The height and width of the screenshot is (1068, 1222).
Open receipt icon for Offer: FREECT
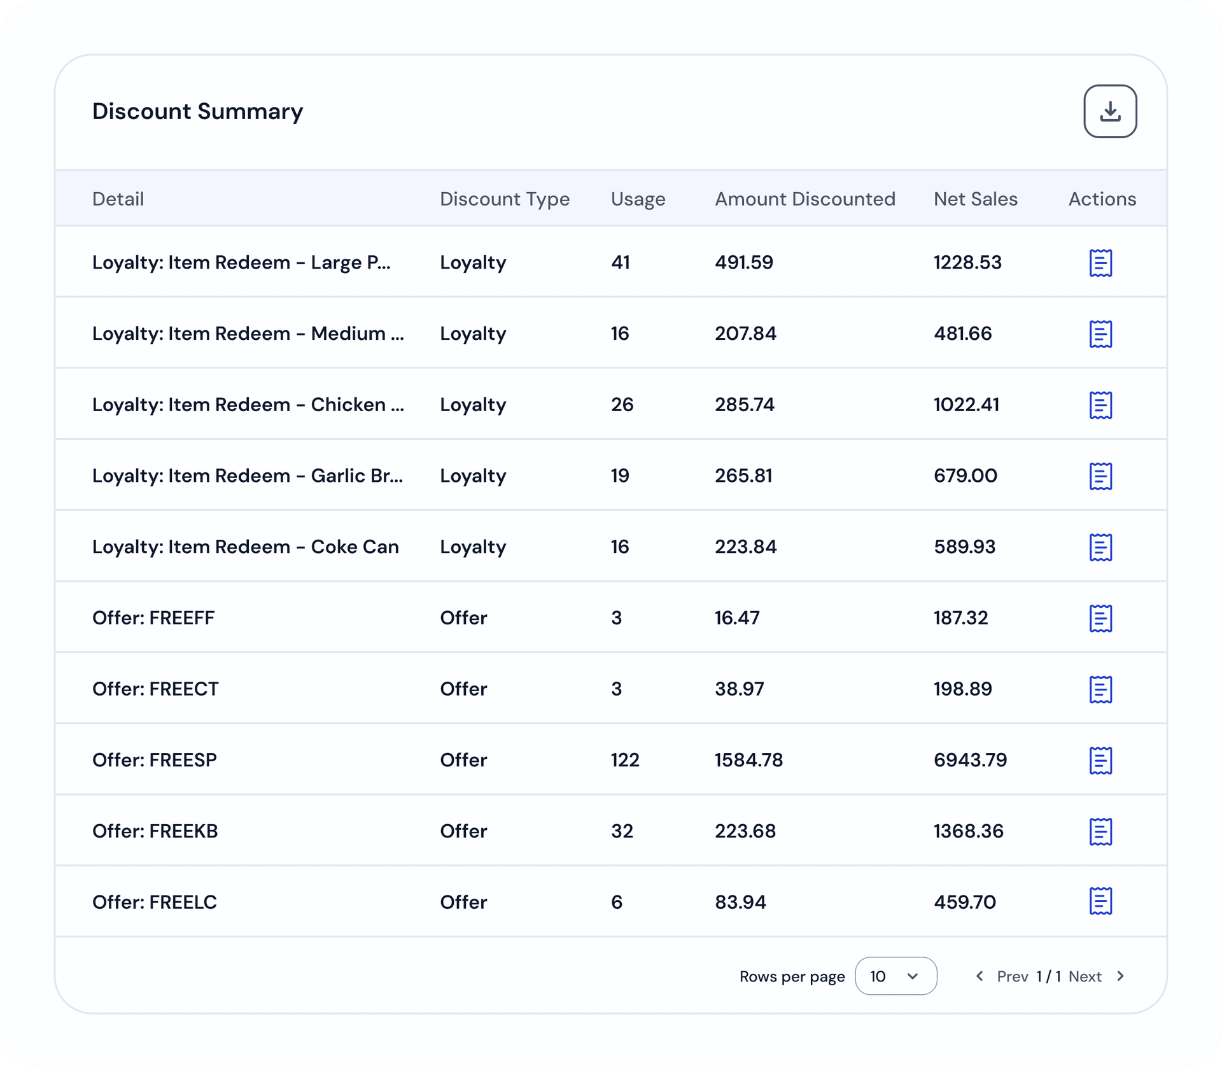[1100, 689]
